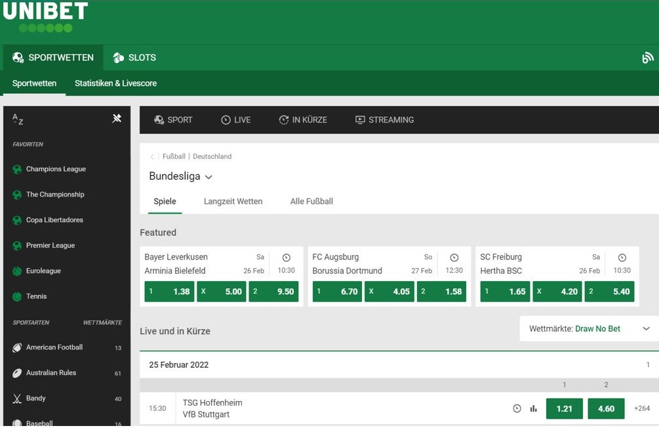The image size is (659, 428).
Task: Open Statistiken & Livescore tab
Action: 115,83
